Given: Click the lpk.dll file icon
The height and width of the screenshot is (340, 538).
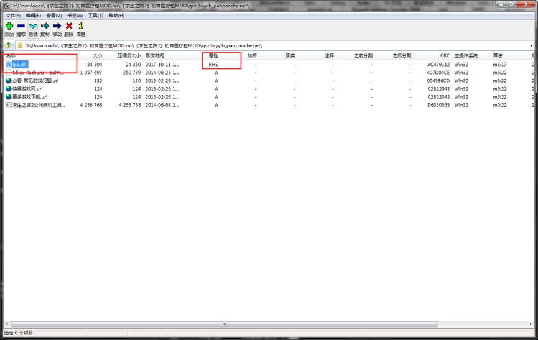Looking at the screenshot, I should [x=9, y=64].
